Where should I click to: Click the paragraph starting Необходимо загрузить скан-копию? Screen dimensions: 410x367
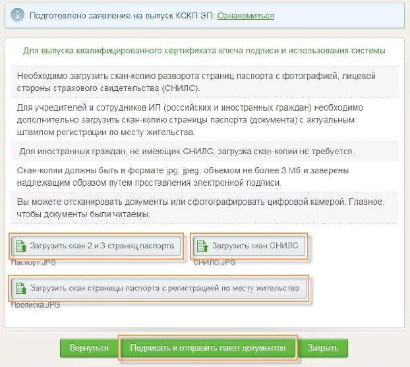click(196, 82)
